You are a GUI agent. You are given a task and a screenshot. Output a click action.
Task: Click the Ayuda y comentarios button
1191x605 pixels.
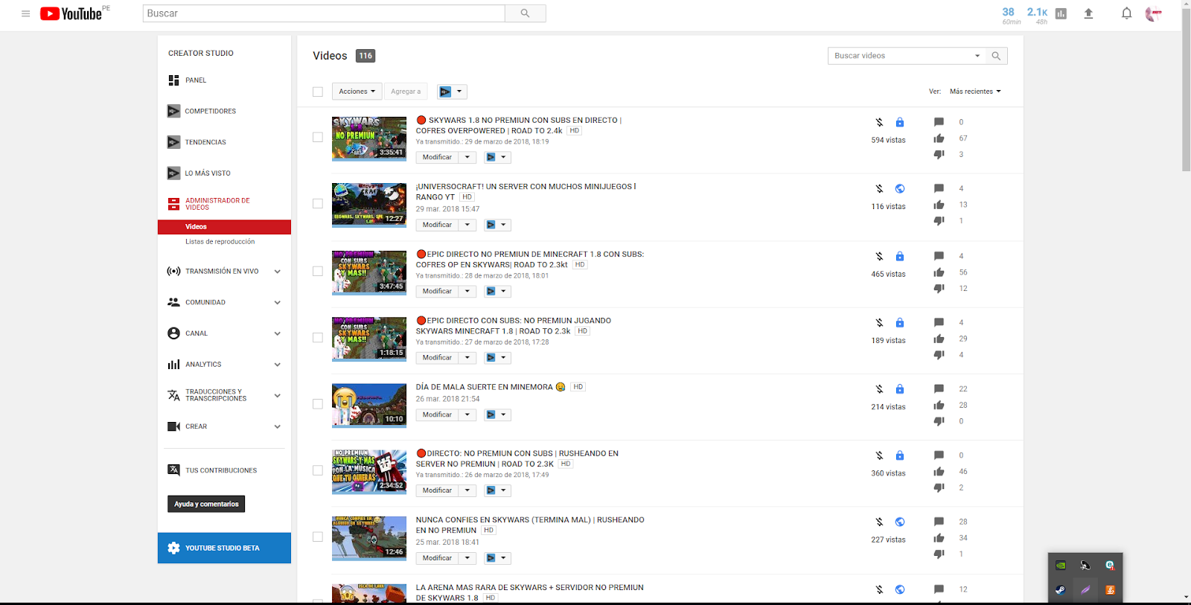pos(206,504)
